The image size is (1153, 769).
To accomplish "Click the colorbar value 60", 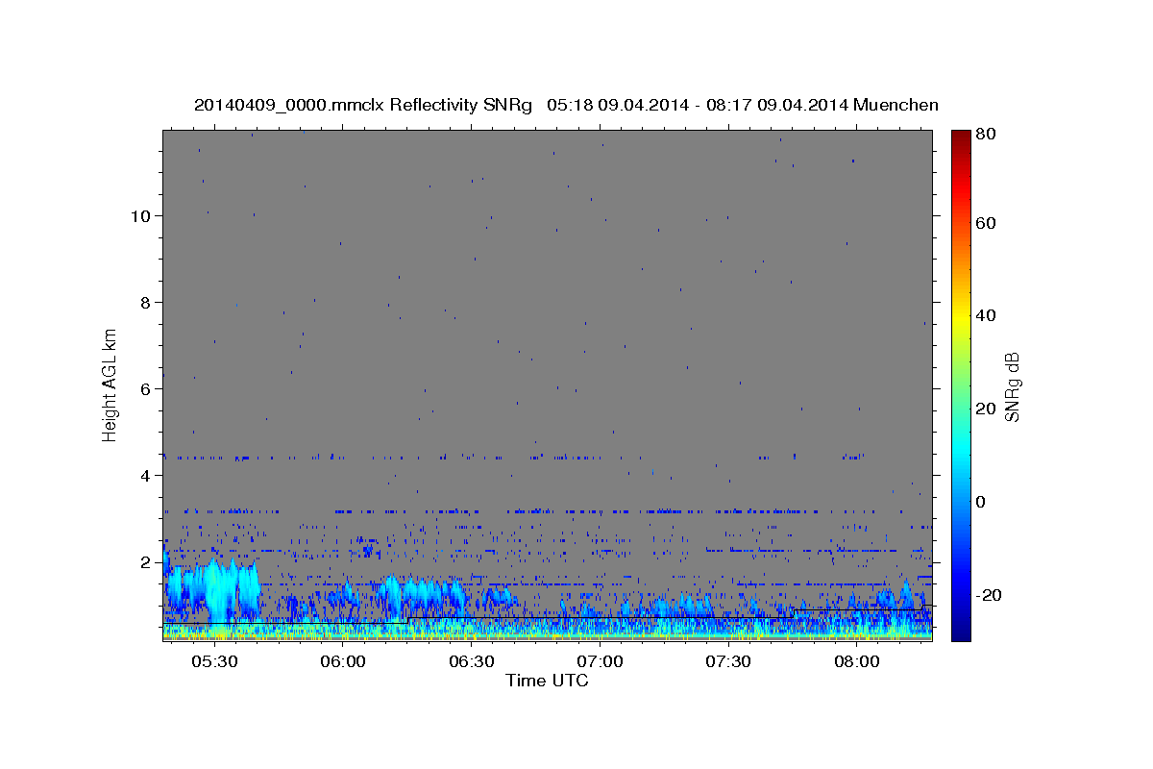I will pyautogui.click(x=987, y=223).
